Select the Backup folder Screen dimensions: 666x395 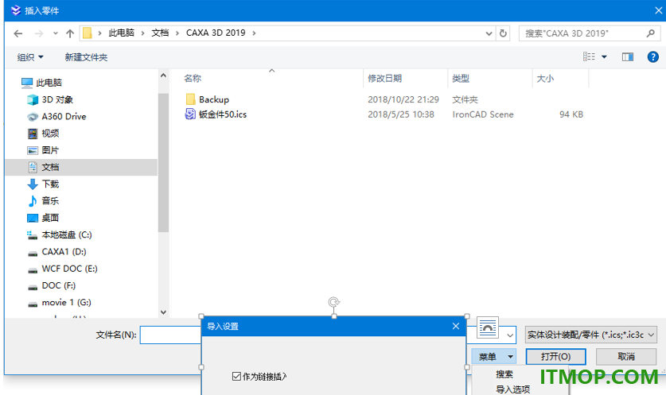214,99
